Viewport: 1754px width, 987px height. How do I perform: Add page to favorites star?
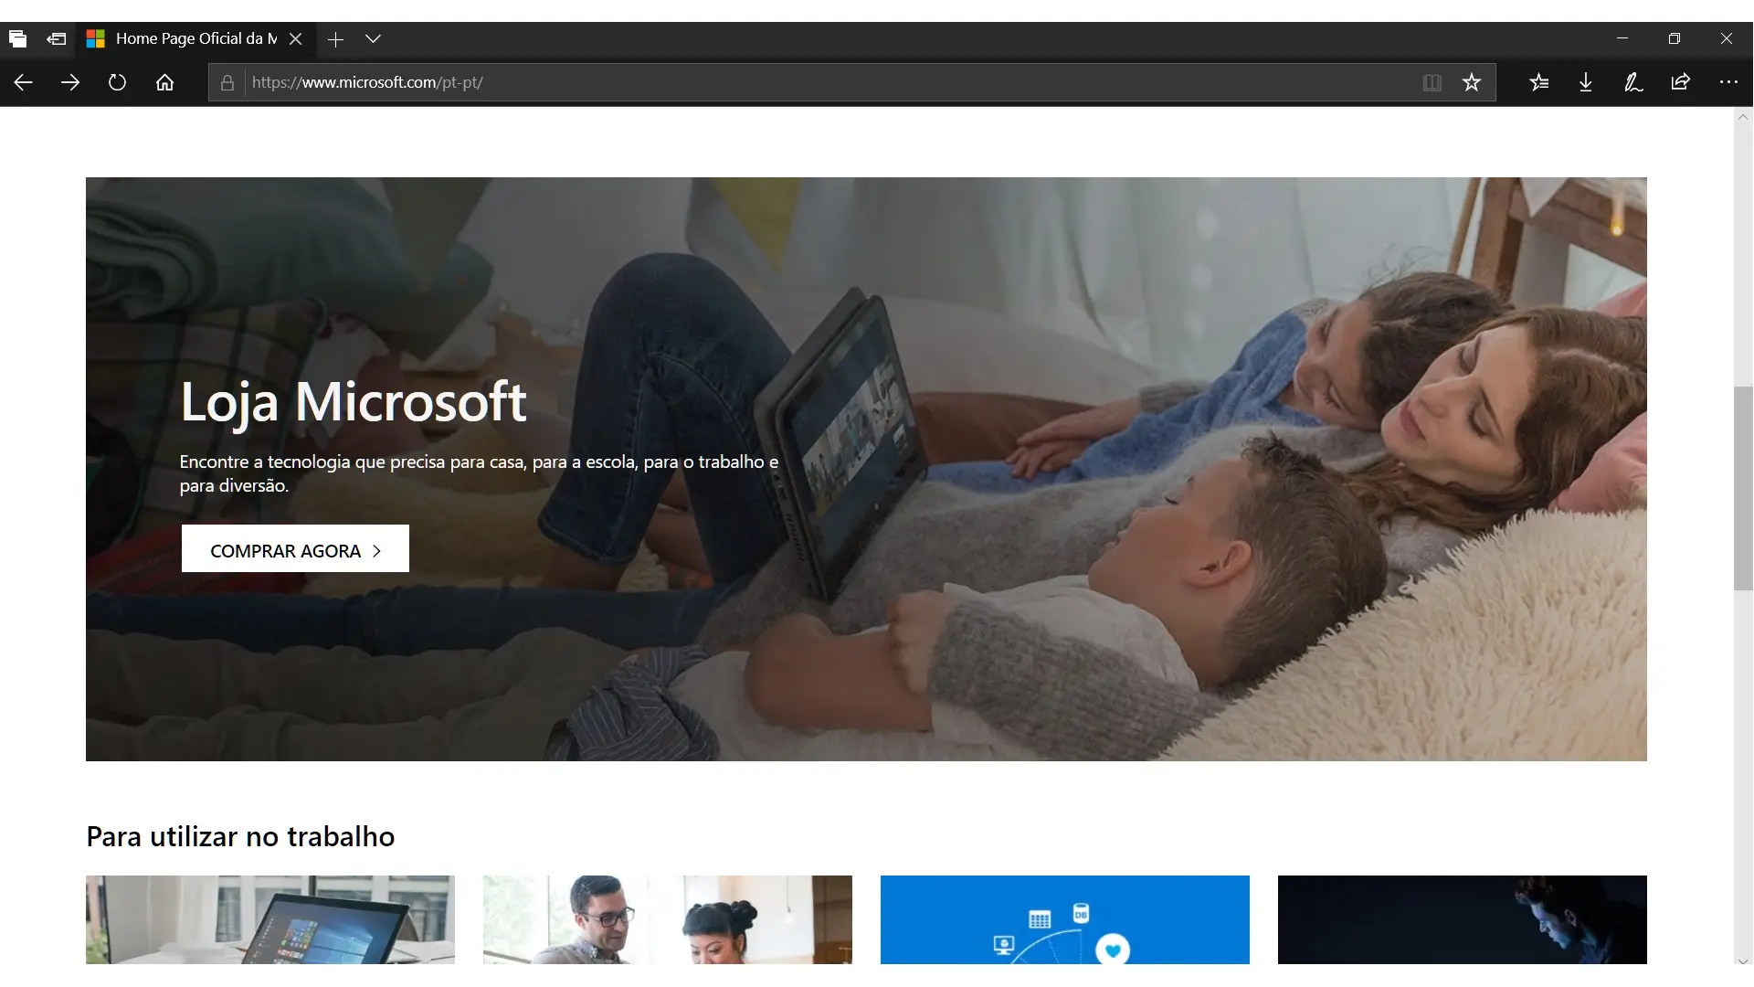point(1471,82)
